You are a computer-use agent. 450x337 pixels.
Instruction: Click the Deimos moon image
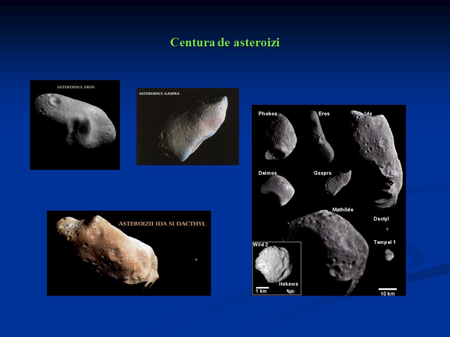point(277,190)
